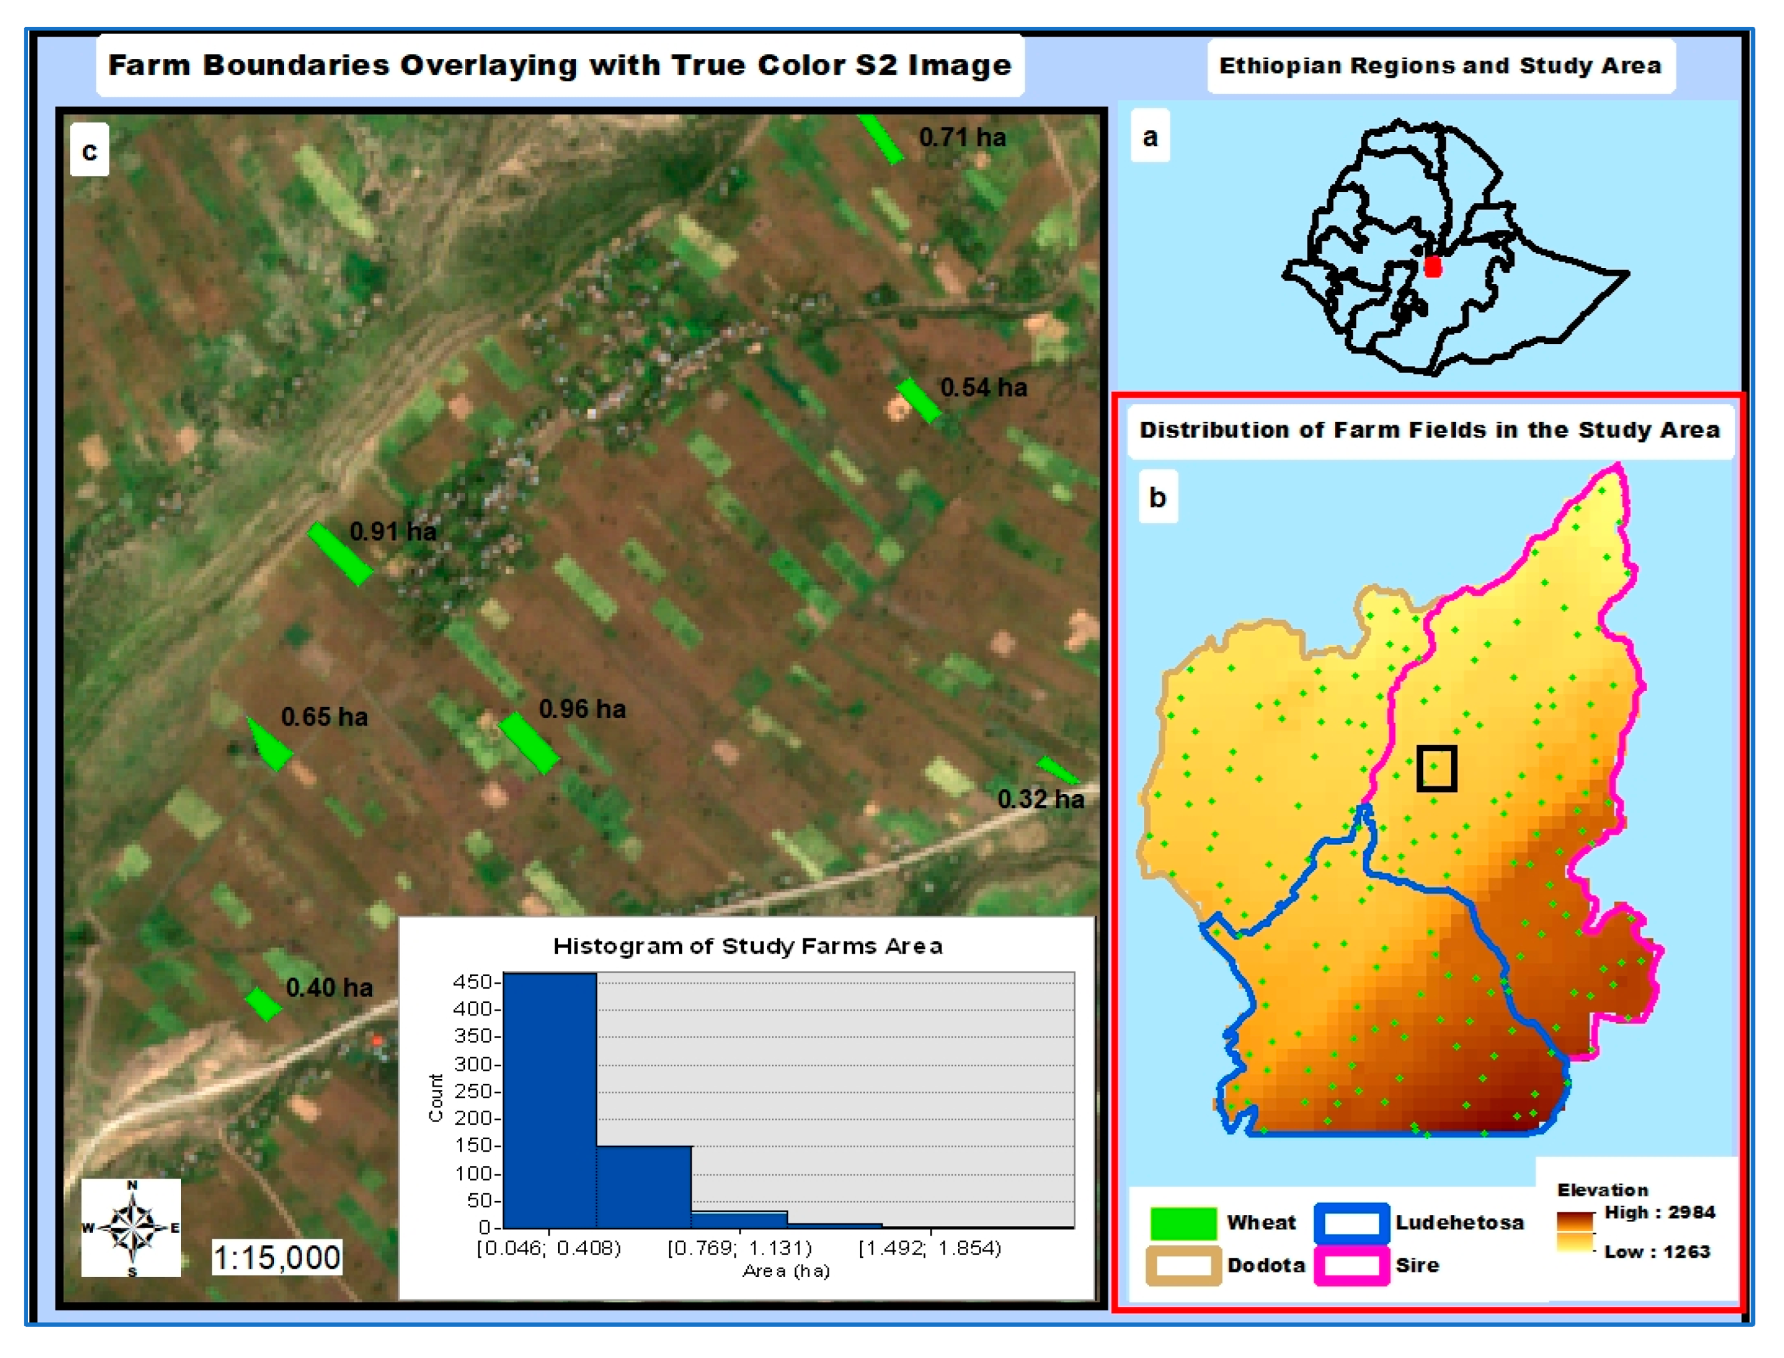Viewport: 1784px width, 1358px height.
Task: Click the small green polygon labeled 0.40 ha
Action: (263, 1004)
